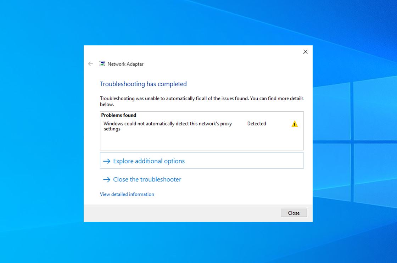Select the proxy settings problem row
The image size is (397, 263).
point(202,126)
